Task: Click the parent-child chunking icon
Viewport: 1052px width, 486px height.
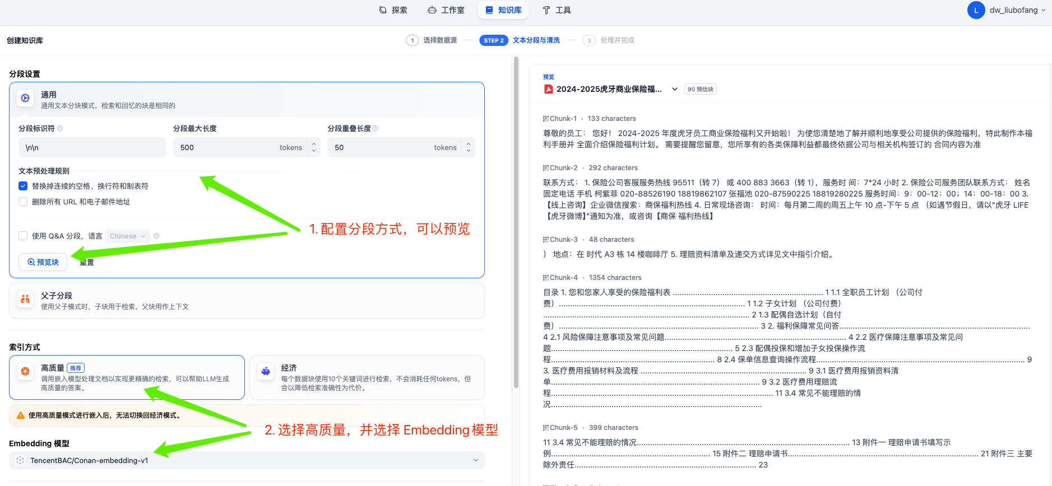Action: click(25, 300)
